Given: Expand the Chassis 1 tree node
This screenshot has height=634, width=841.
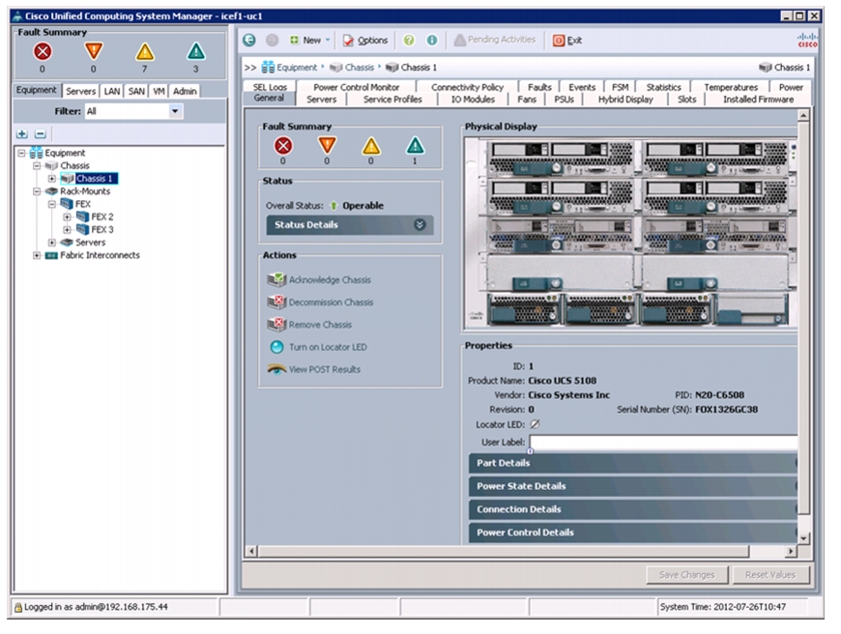Looking at the screenshot, I should pos(51,179).
